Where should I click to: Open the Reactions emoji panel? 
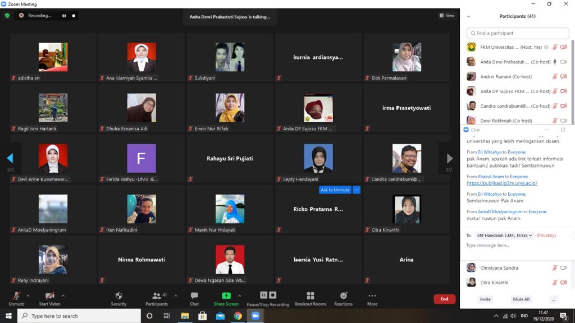point(343,296)
